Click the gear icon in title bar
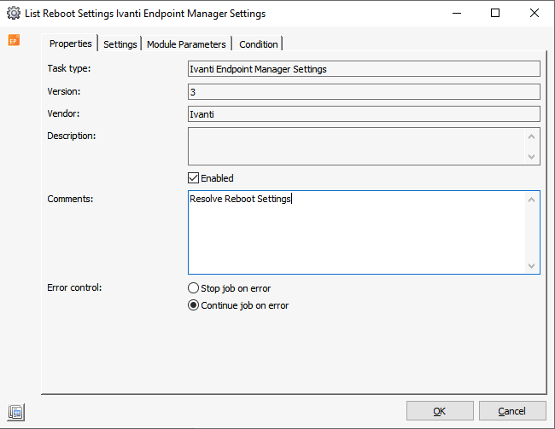 point(14,14)
